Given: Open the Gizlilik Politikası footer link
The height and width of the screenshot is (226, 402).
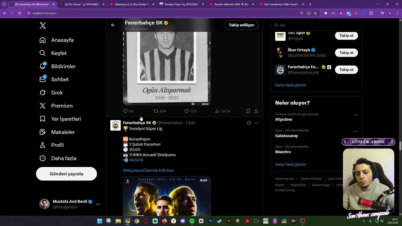Looking at the screenshot, I should (311, 179).
